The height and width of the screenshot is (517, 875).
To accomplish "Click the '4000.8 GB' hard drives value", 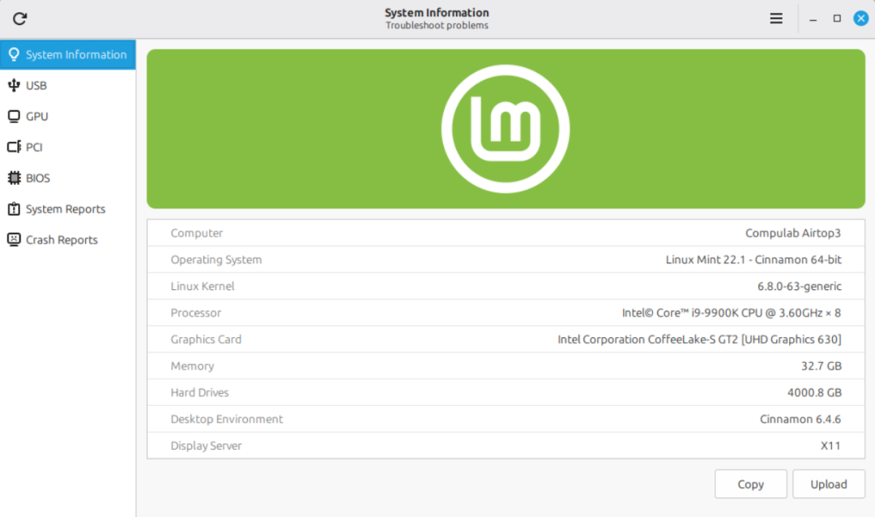I will (x=814, y=392).
